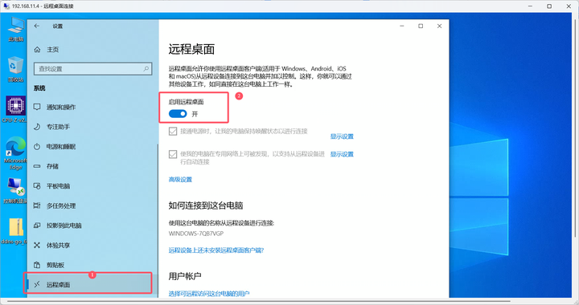Image resolution: width=579 pixels, height=305 pixels.
Task: Click the remote session horizontal scrollbar
Action: click(258, 301)
